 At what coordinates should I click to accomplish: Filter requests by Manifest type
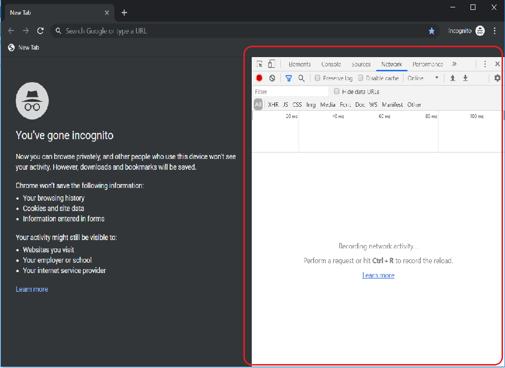click(392, 105)
